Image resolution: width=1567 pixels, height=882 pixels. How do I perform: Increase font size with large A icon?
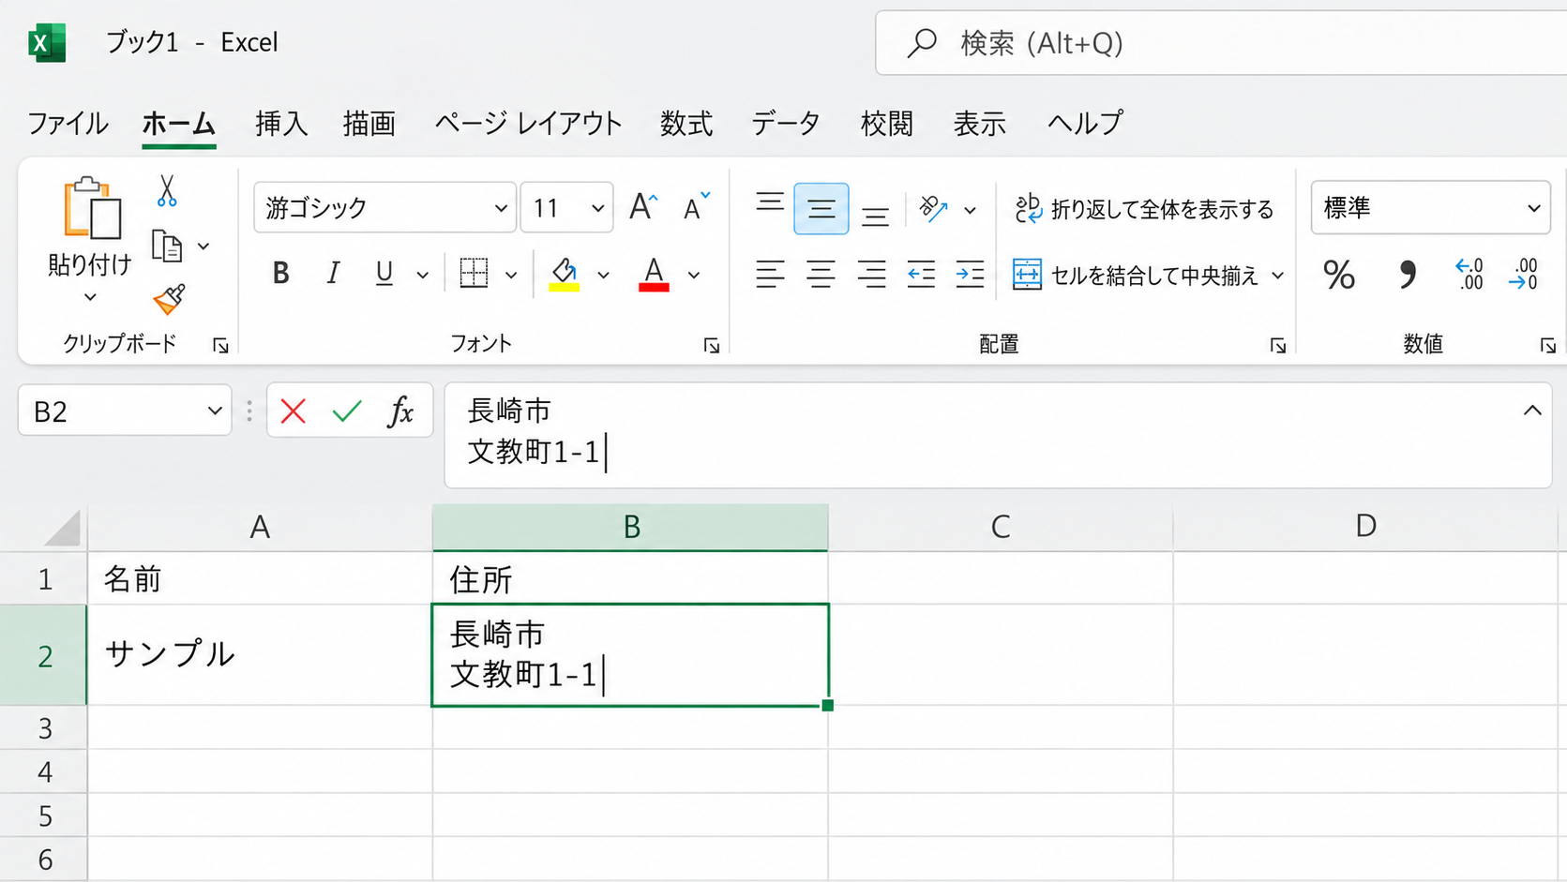pos(643,207)
